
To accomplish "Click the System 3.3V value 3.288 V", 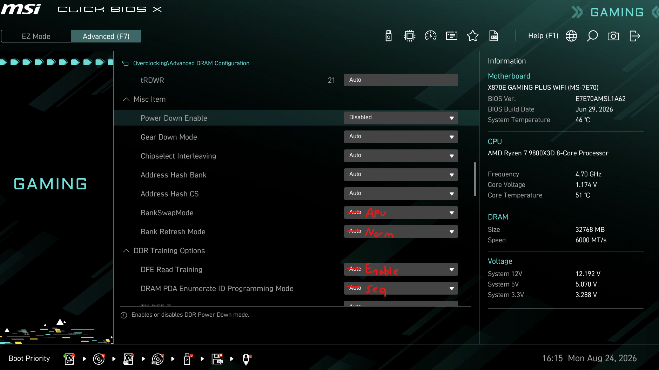I will (586, 295).
